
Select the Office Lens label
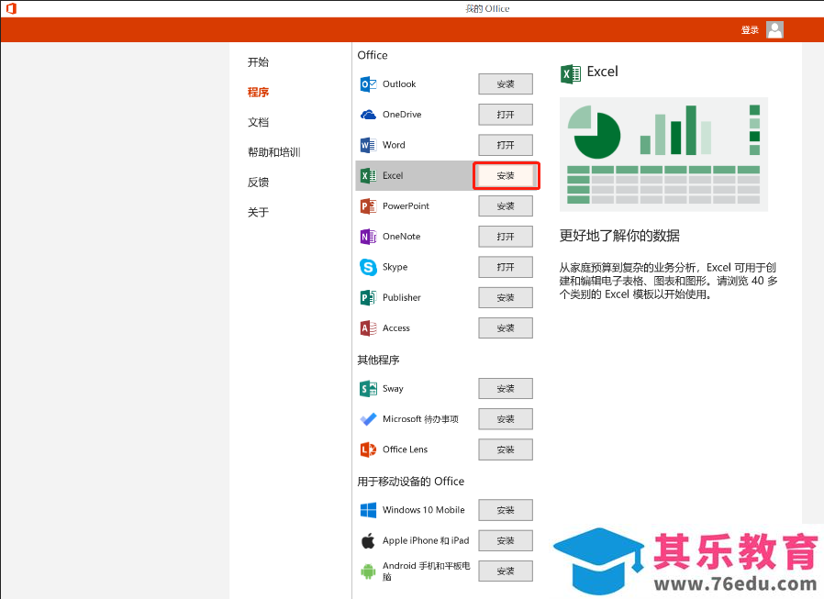click(406, 449)
